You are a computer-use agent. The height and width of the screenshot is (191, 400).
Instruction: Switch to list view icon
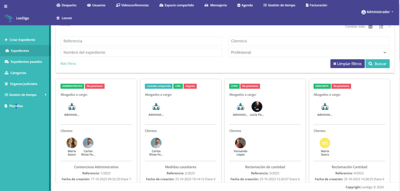(x=381, y=27)
